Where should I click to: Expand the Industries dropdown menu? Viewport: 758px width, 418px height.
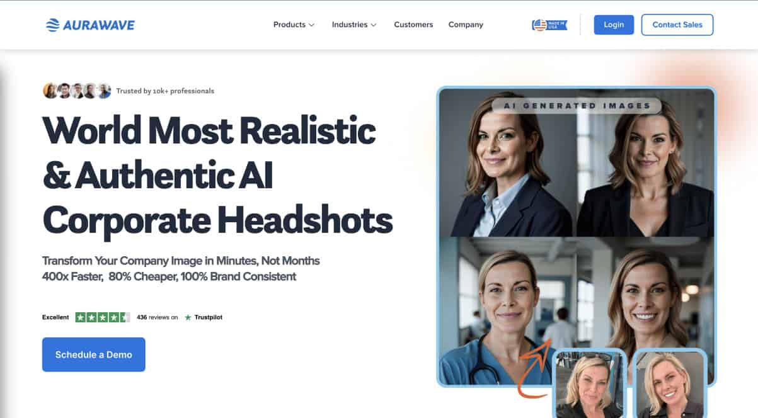click(353, 25)
